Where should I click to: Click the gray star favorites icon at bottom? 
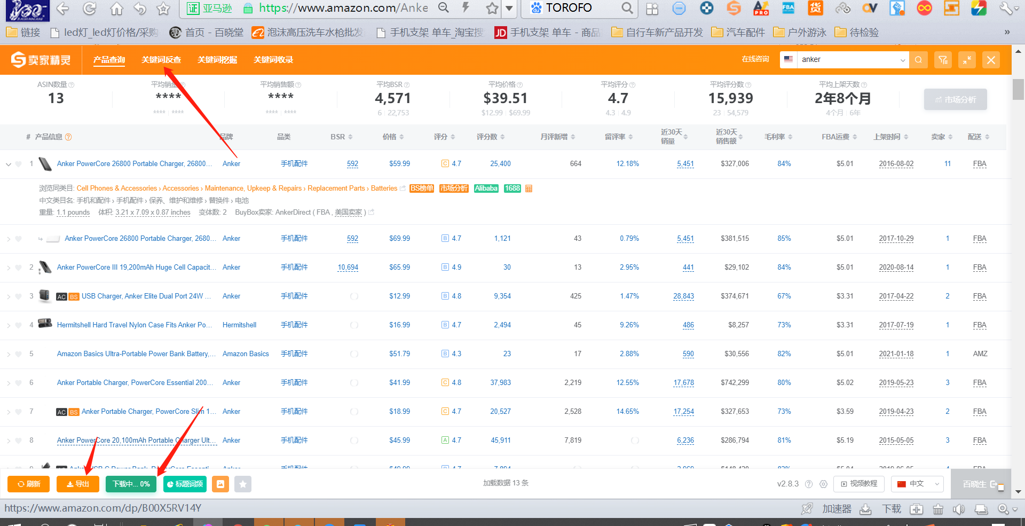[x=243, y=484]
